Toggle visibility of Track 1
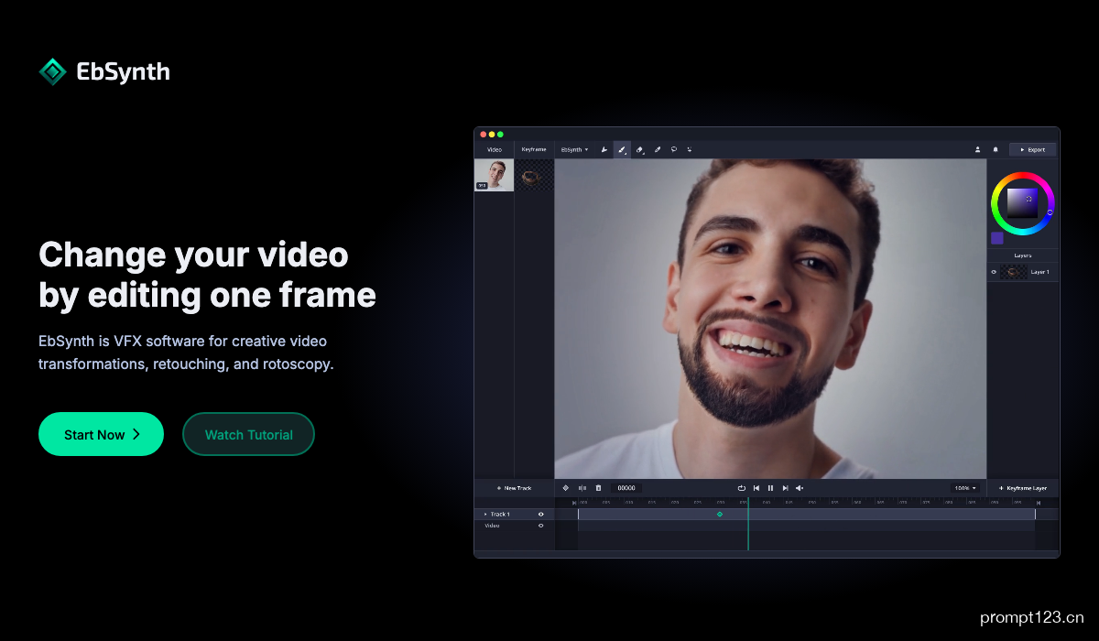 (540, 515)
